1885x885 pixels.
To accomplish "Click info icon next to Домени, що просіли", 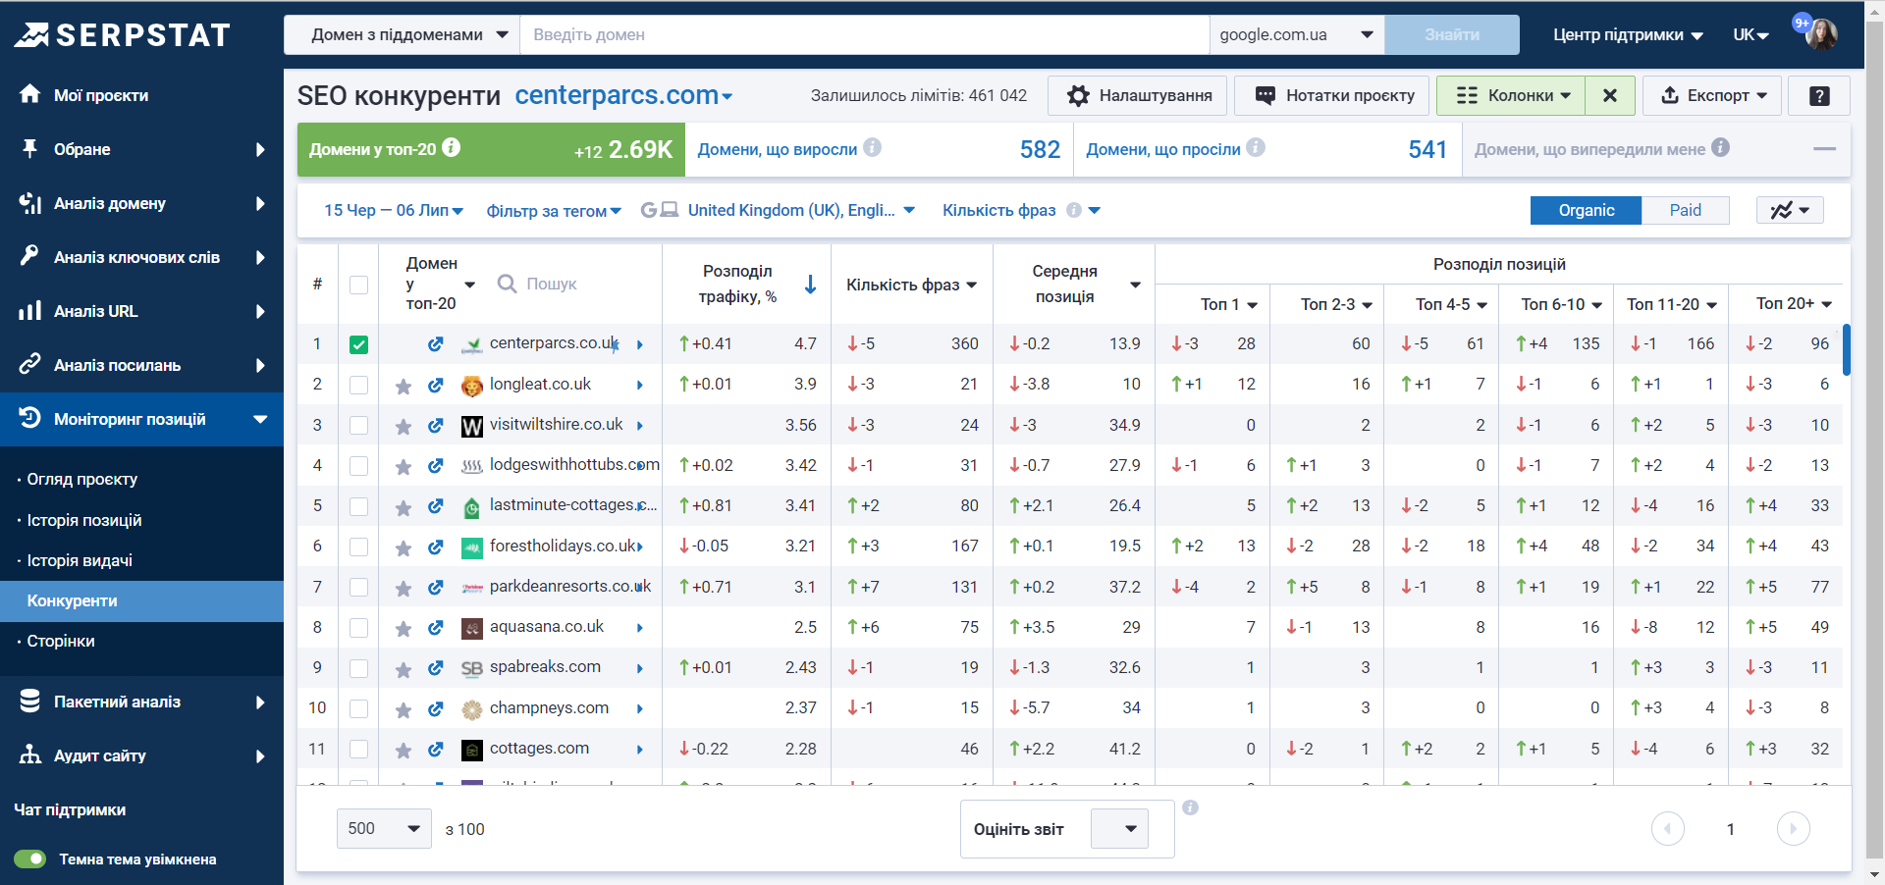I will tap(1256, 147).
